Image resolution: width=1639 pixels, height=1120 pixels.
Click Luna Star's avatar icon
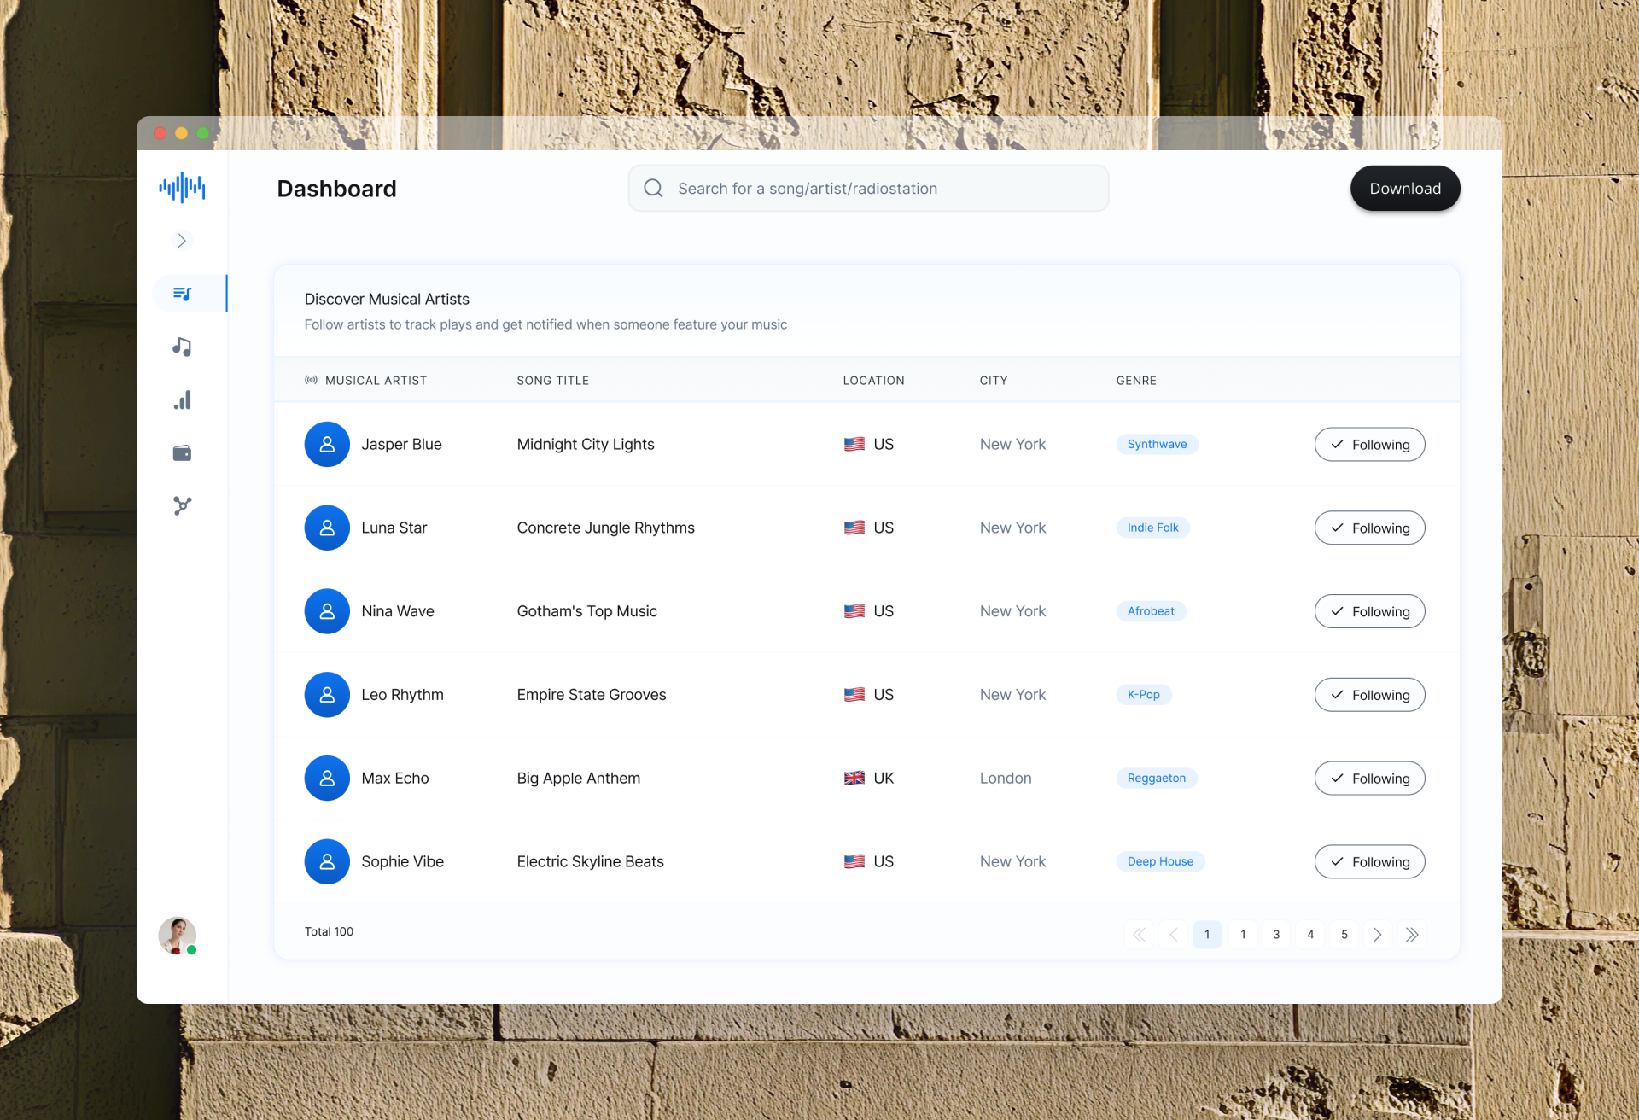pos(327,528)
